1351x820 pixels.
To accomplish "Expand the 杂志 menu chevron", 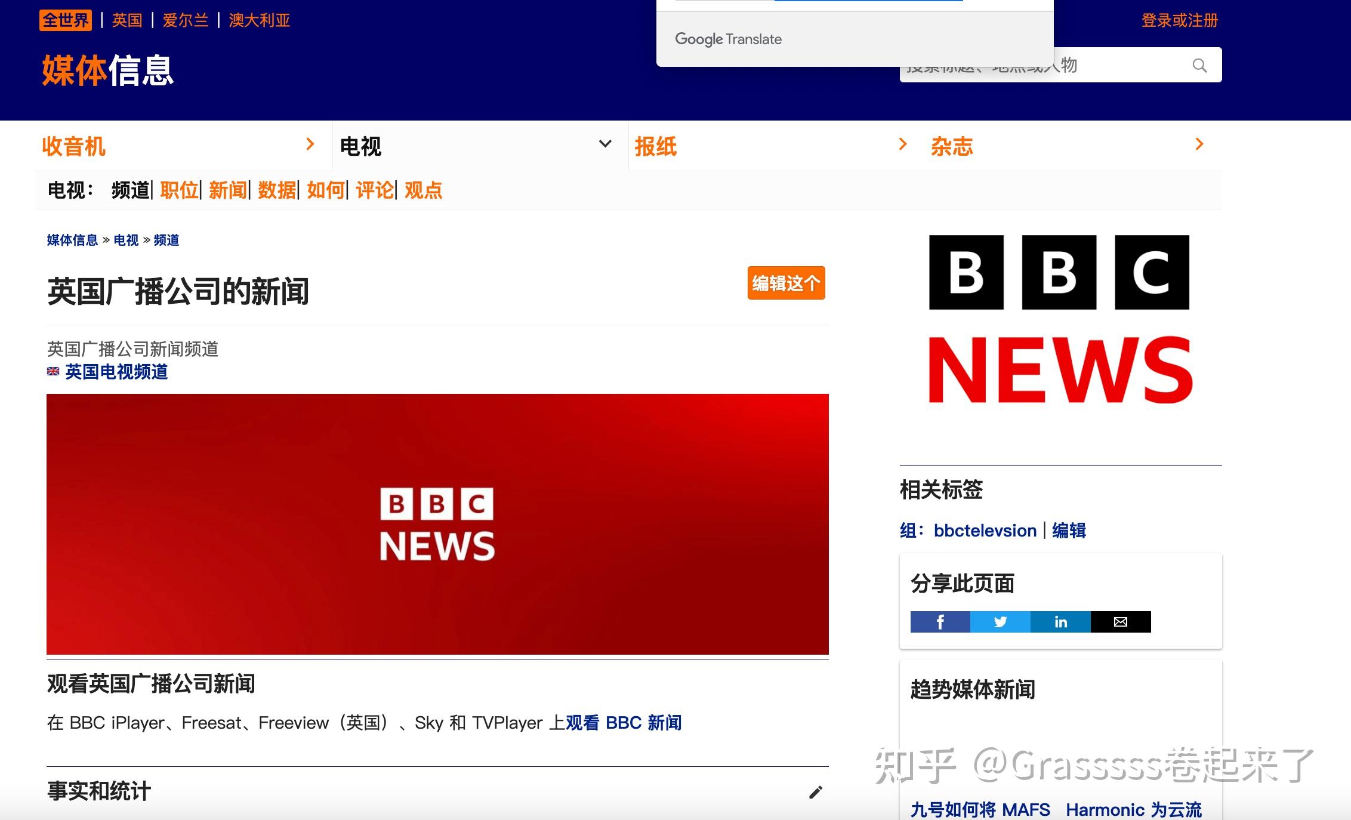I will [x=1199, y=144].
